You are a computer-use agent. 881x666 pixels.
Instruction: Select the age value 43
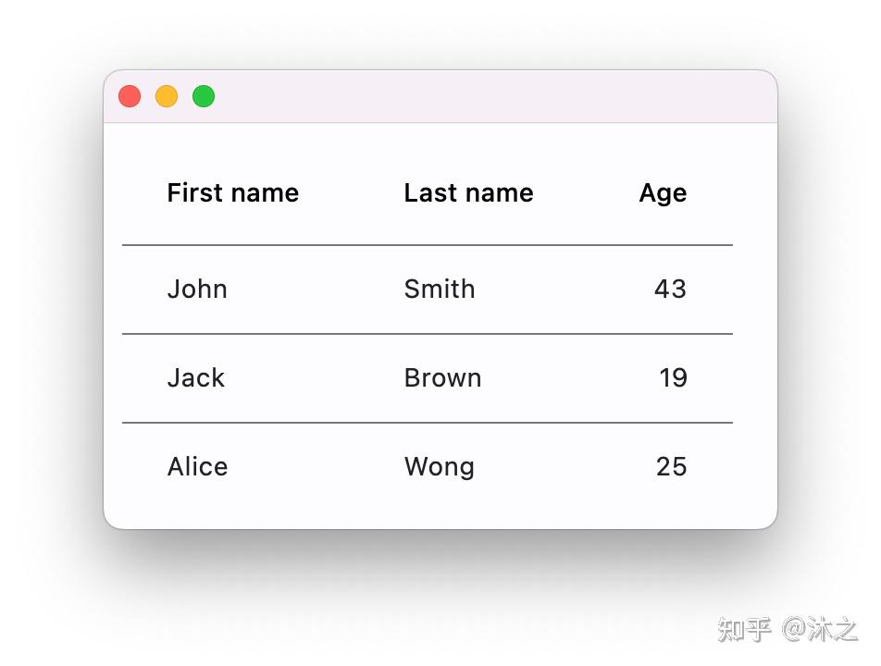coord(670,289)
